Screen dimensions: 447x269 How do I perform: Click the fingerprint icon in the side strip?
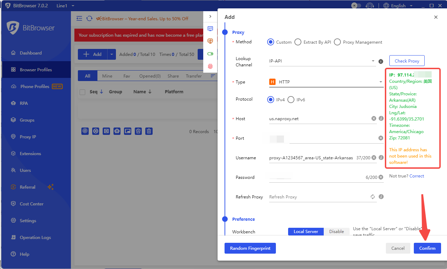(210, 66)
